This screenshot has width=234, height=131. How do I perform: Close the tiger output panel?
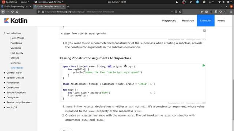(204, 31)
